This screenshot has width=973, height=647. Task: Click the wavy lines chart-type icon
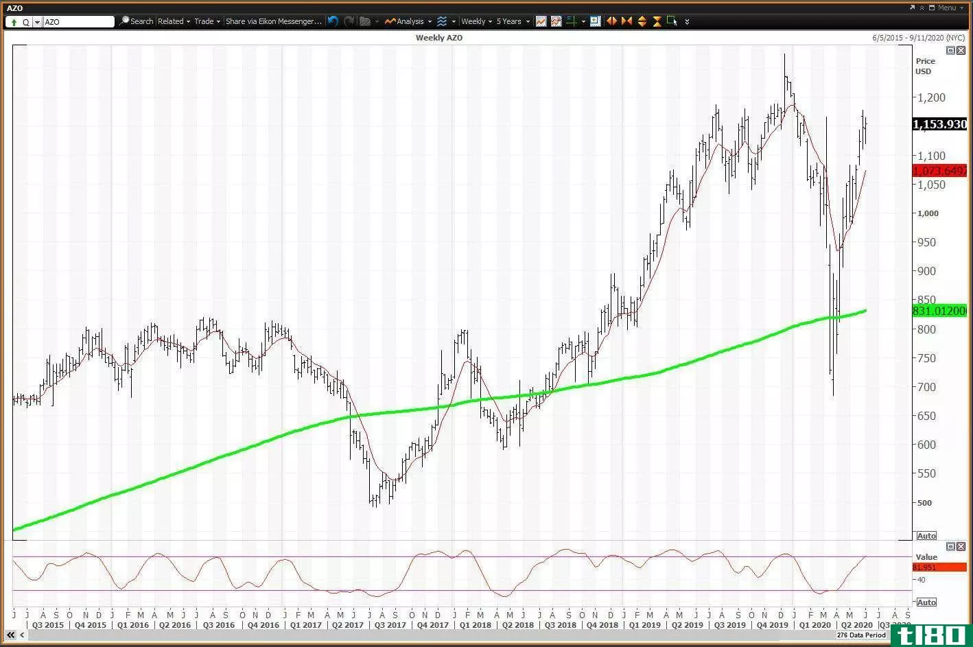(442, 21)
